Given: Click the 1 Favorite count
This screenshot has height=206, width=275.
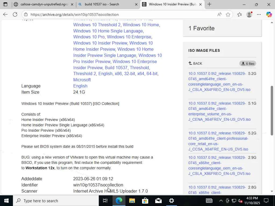Looking at the screenshot, I should tap(201, 28).
